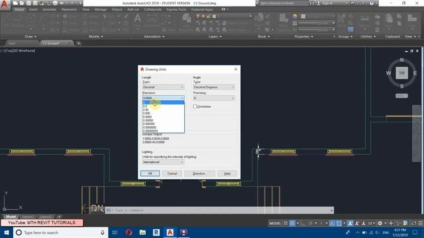424x238 pixels.
Task: Toggle MODEL space button in status bar
Action: (x=275, y=223)
